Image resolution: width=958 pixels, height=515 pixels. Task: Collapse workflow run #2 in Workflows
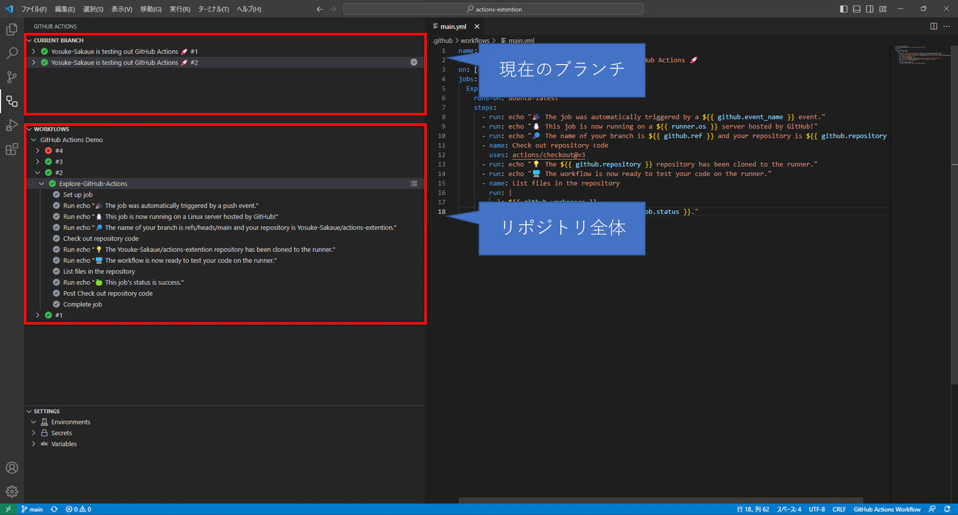pos(37,173)
